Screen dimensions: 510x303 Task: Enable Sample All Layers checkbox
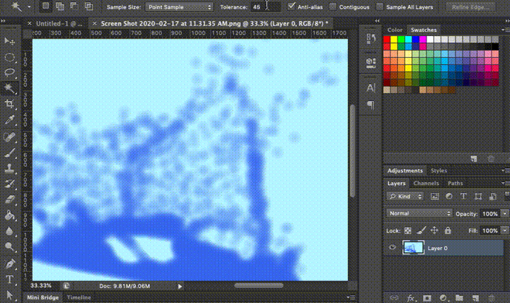click(380, 6)
